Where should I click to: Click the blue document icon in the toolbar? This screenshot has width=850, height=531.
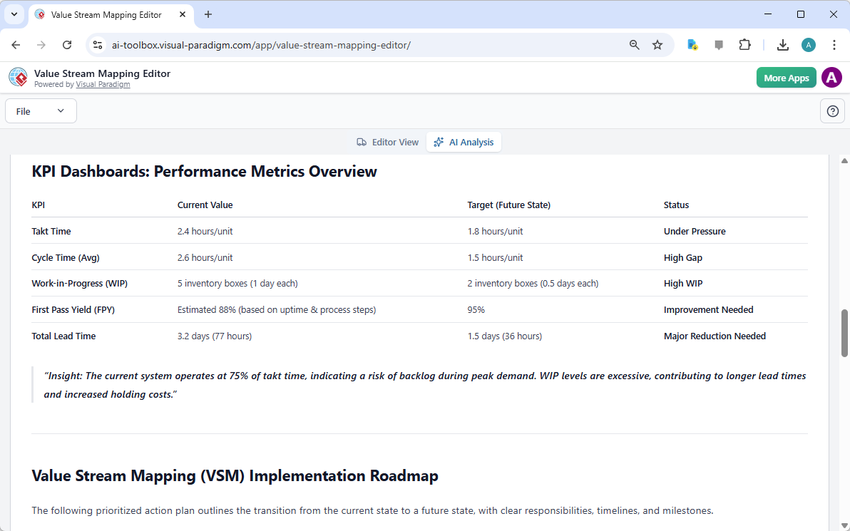pos(692,44)
